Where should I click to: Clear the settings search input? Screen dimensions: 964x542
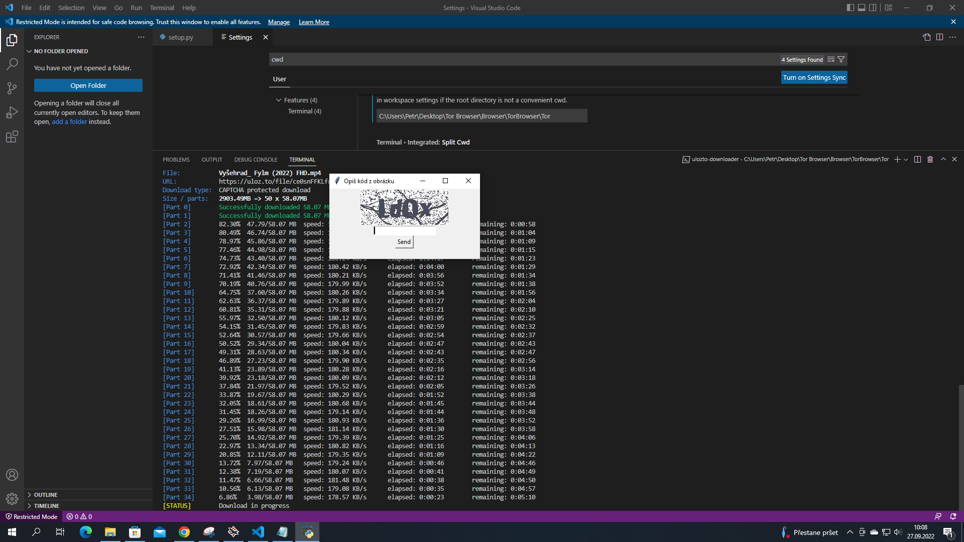click(x=830, y=59)
